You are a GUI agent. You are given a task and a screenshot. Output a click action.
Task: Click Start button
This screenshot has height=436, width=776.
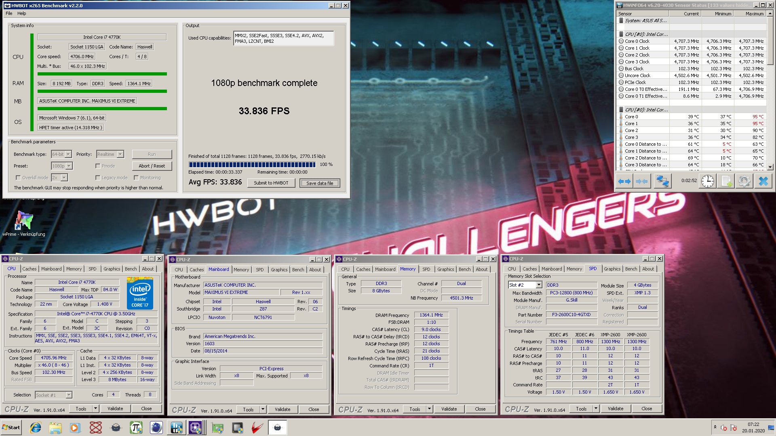click(x=11, y=428)
